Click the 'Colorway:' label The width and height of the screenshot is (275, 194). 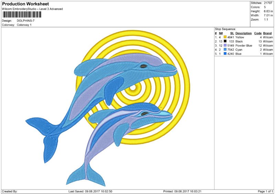point(8,25)
